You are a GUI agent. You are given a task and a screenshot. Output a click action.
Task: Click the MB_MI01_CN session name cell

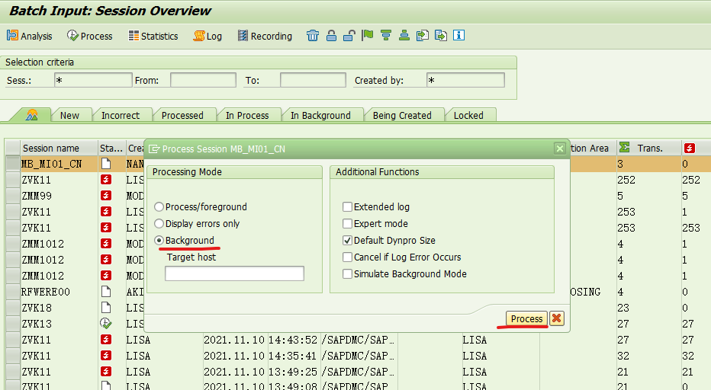(x=59, y=164)
